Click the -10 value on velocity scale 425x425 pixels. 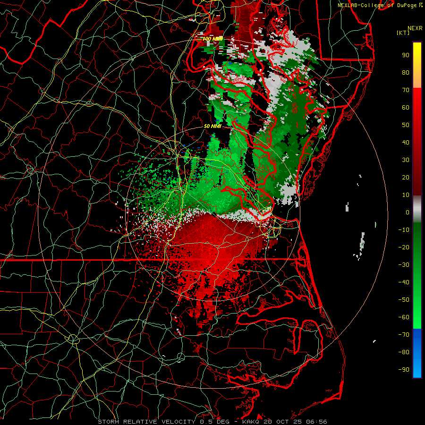coord(404,230)
